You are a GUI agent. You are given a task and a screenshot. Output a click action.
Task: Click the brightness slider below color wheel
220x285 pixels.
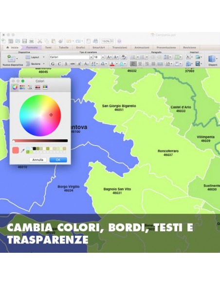40,141
